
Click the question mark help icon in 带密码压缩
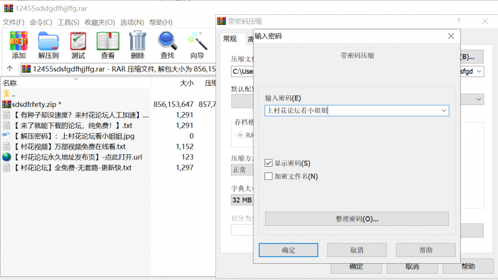pyautogui.click(x=458, y=21)
